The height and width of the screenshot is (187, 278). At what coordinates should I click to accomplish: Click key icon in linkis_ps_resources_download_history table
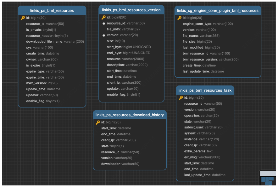pyautogui.click(x=98, y=122)
